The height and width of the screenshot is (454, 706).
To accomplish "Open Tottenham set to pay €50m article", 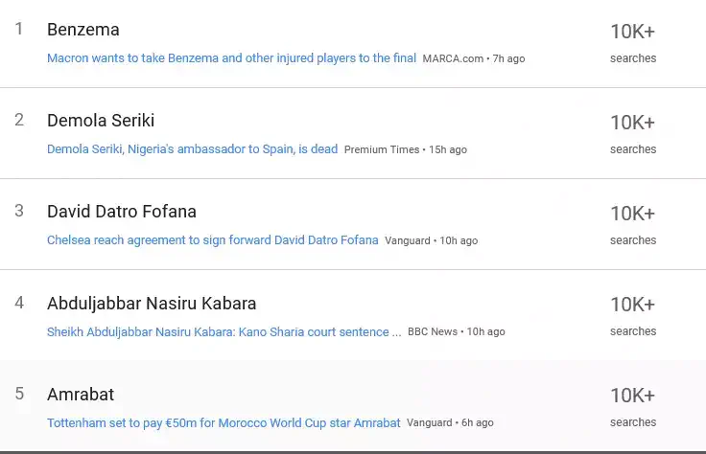I will (224, 423).
